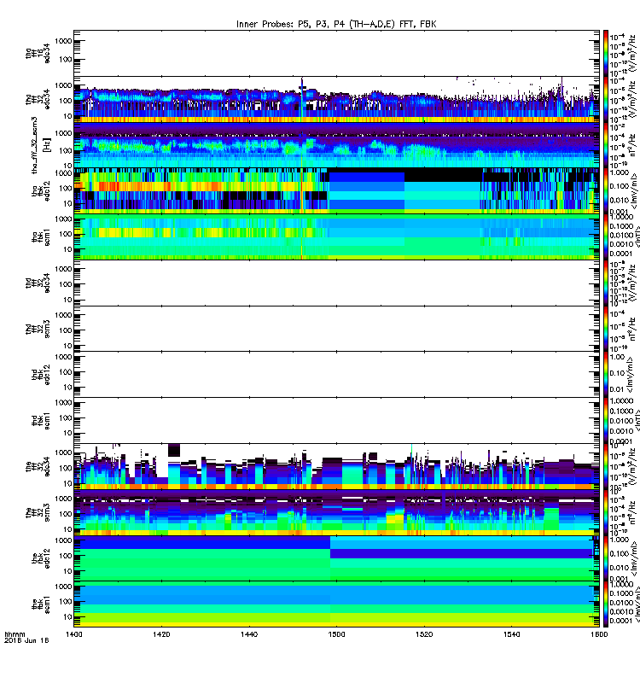The image size is (640, 683).
Task: Select the color bar of the tha fbk edc12 panel
Action: click(606, 191)
